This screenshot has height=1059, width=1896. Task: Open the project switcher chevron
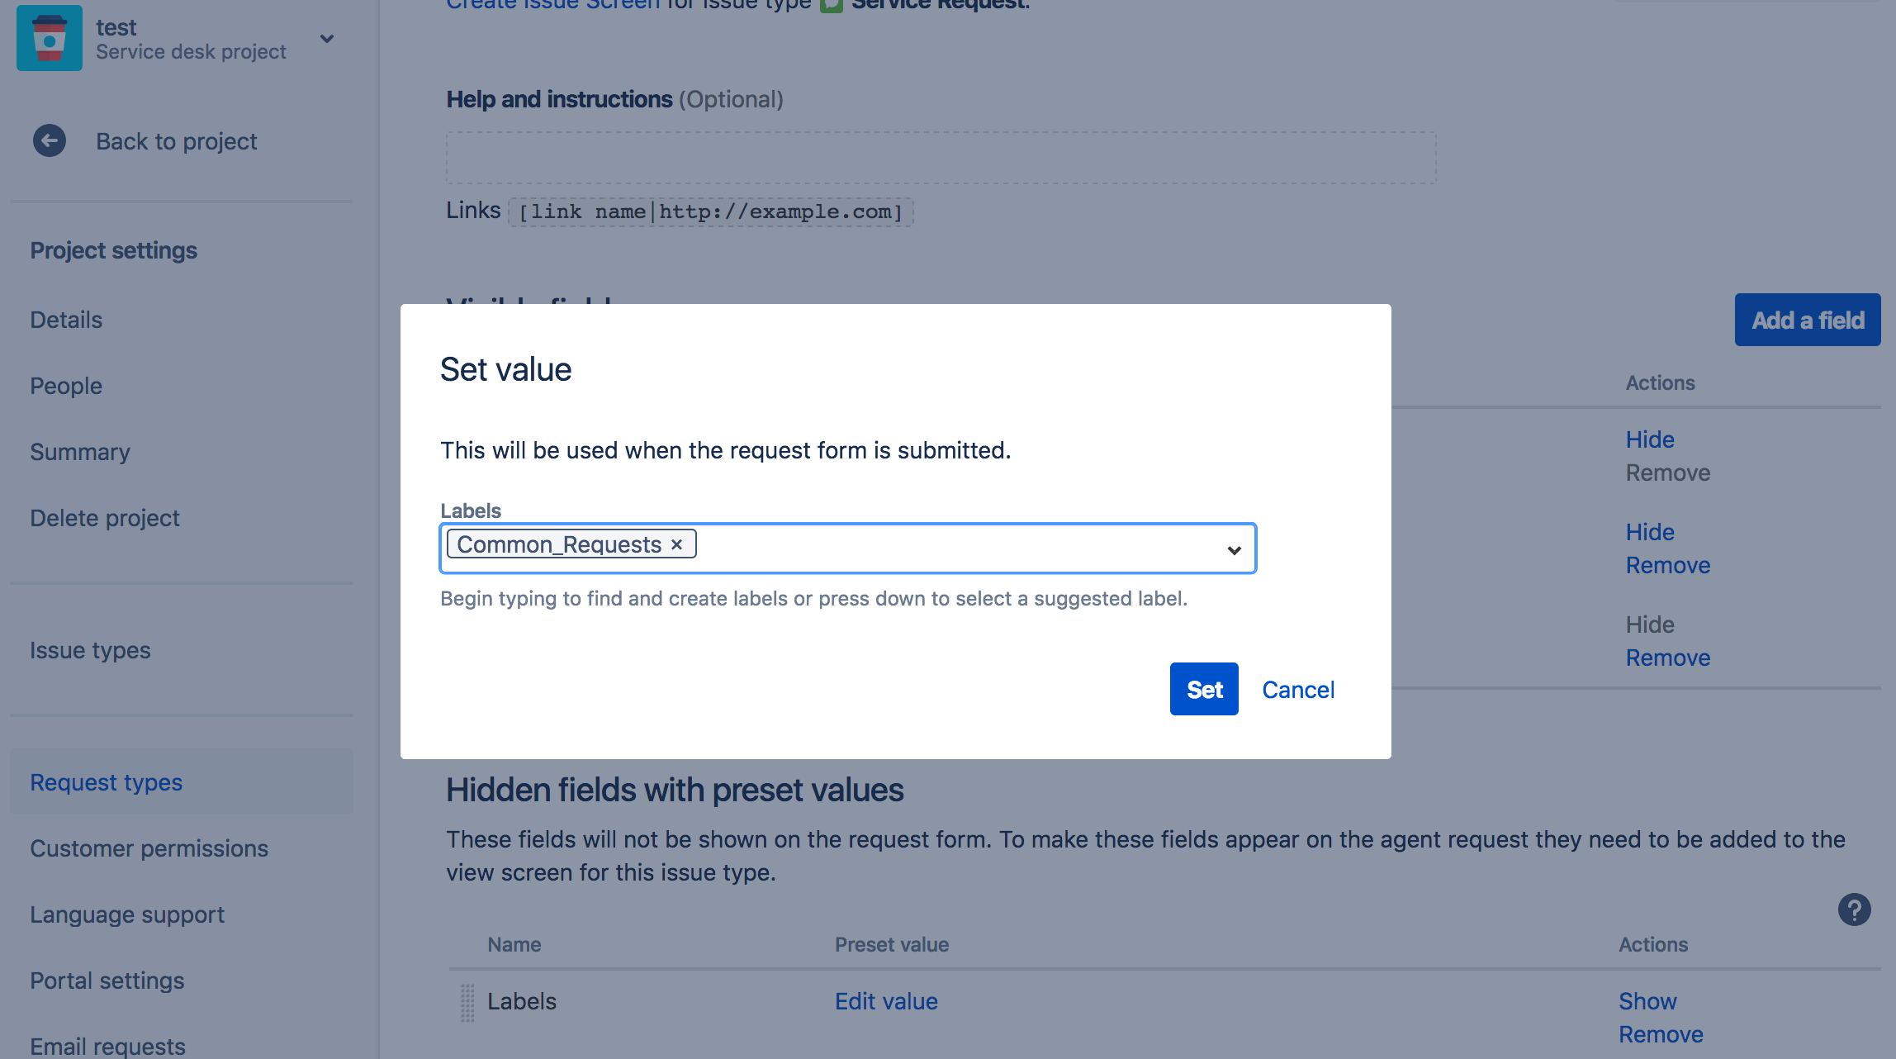pyautogui.click(x=326, y=38)
